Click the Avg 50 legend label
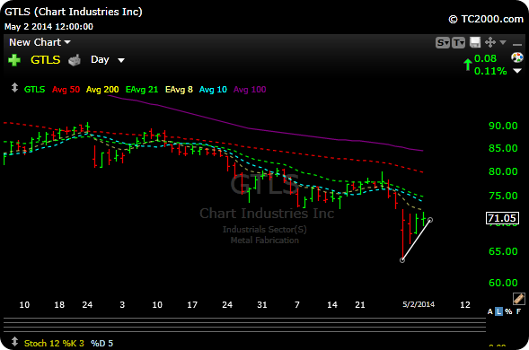 [66, 90]
